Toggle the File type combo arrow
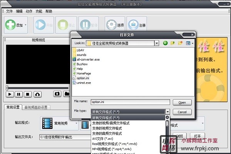This screenshot has height=154, width=231. [x=167, y=112]
